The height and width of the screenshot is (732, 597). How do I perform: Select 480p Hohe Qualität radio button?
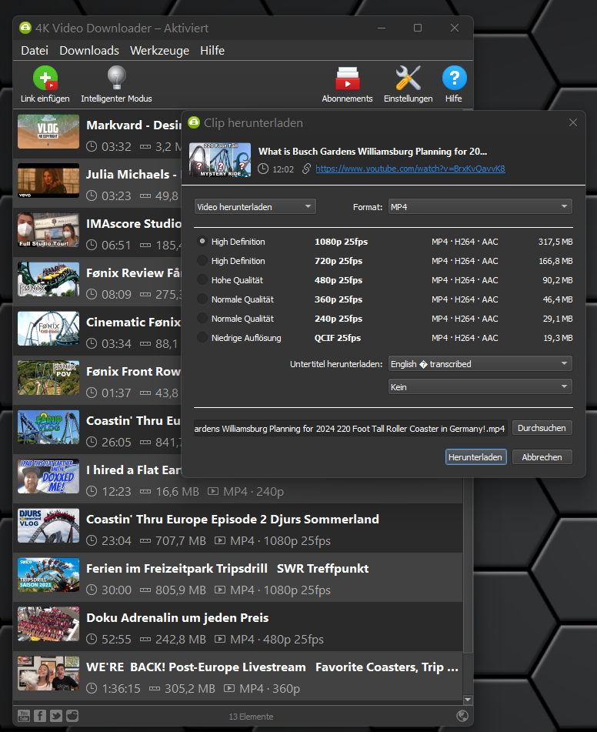202,279
